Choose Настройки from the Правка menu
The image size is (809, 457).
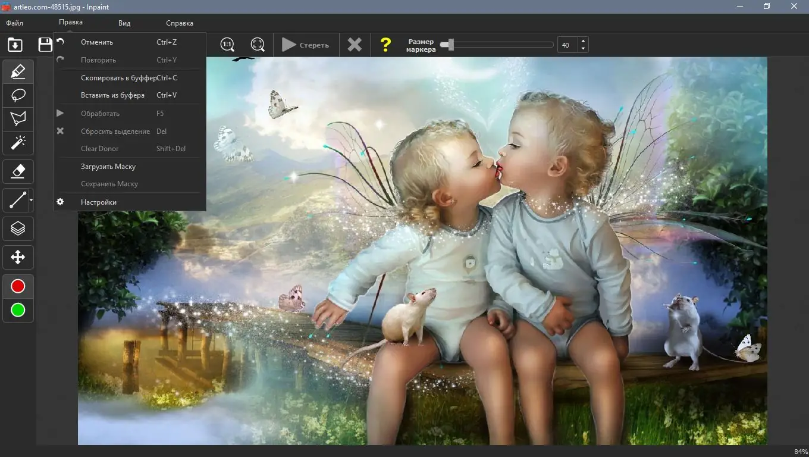[x=99, y=202]
